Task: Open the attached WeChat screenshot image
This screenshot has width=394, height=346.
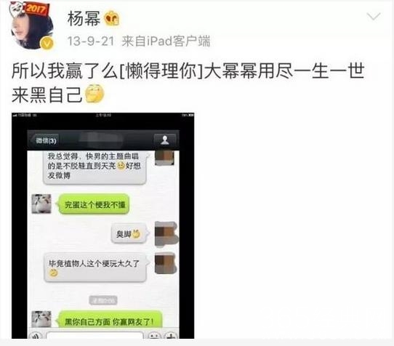Action: click(102, 225)
